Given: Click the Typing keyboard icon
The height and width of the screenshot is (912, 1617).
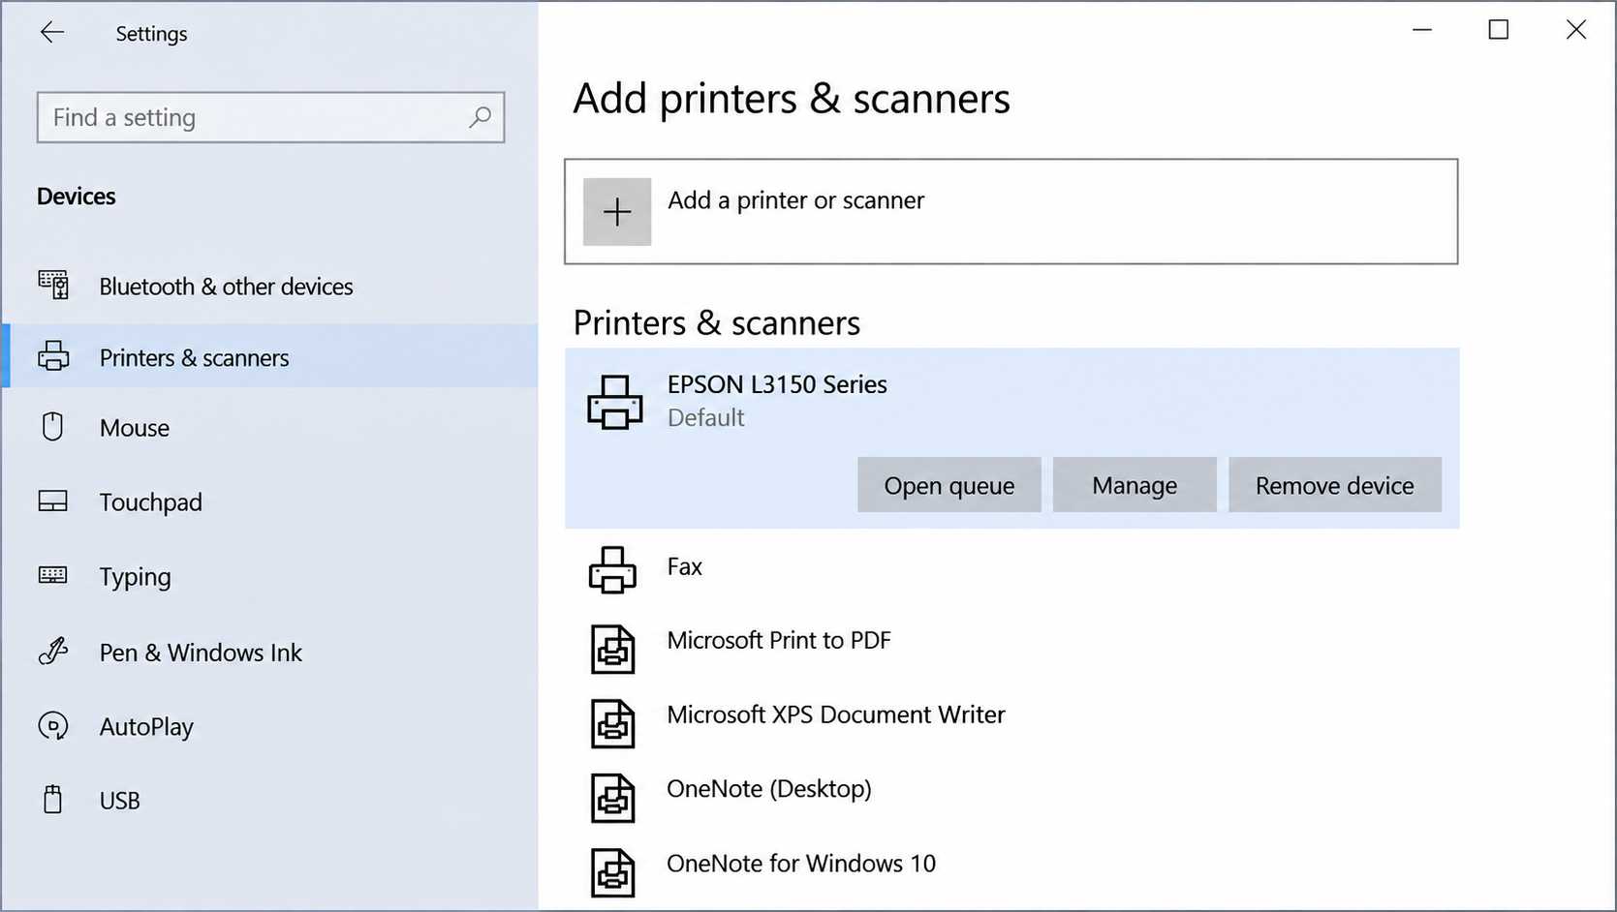Looking at the screenshot, I should click(x=53, y=576).
